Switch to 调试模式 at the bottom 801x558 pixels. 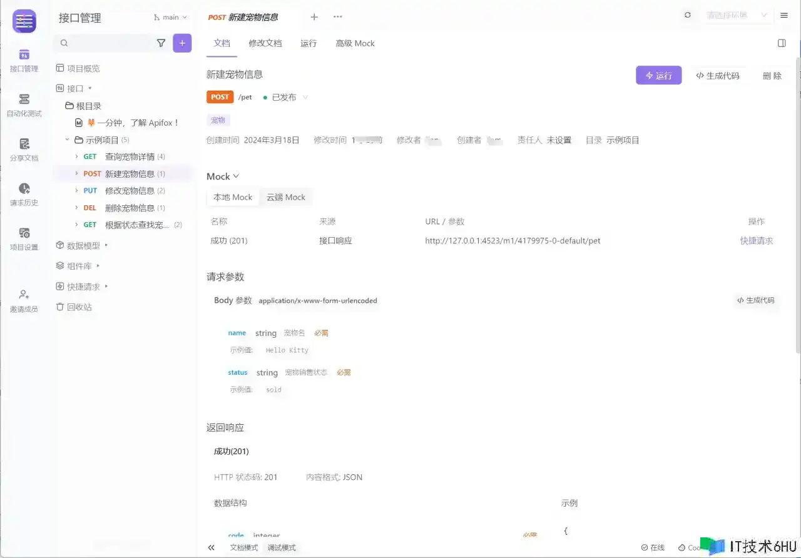point(282,547)
